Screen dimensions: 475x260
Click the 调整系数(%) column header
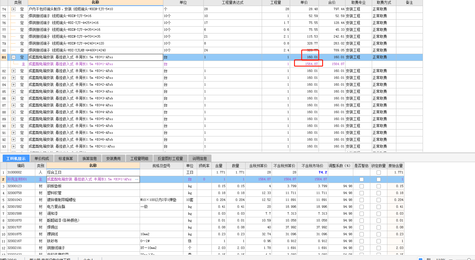(x=340, y=166)
